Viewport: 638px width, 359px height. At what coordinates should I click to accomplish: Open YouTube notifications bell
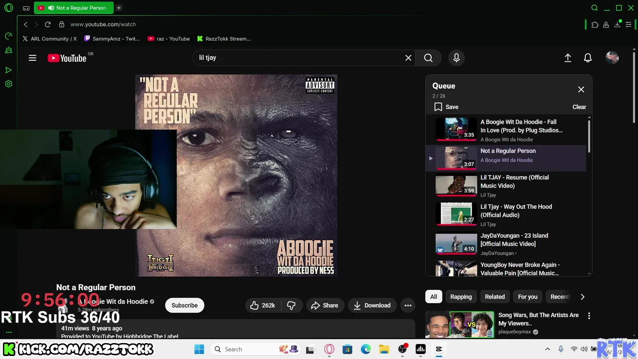pos(588,58)
